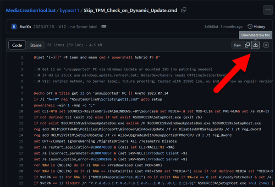Open commit hash 5e0b8bd
275x187 pixels.
click(x=211, y=27)
